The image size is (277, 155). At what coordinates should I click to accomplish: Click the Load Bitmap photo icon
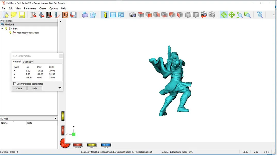pyautogui.click(x=50, y=15)
